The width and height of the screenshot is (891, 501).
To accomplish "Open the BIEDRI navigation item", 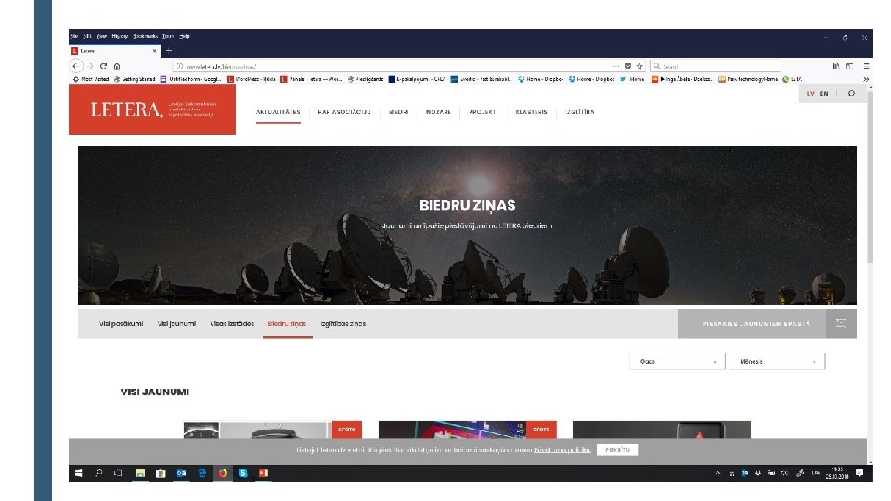I will tap(398, 112).
